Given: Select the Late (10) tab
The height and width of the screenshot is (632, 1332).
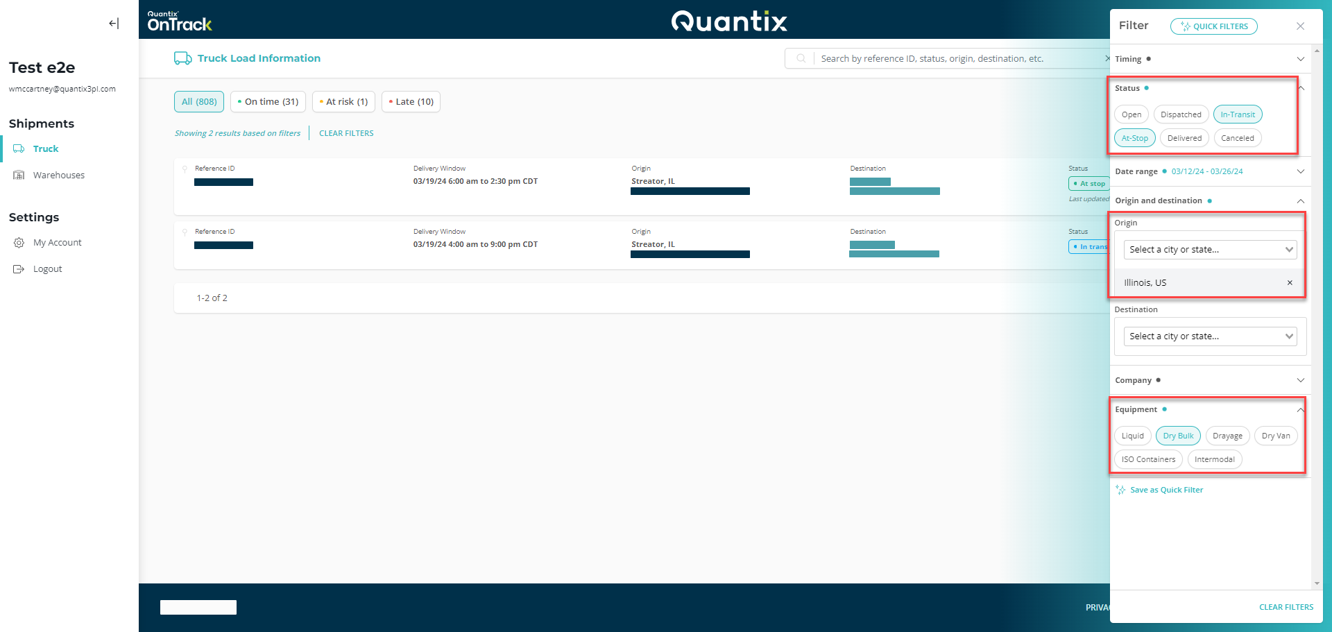Looking at the screenshot, I should click(x=411, y=102).
